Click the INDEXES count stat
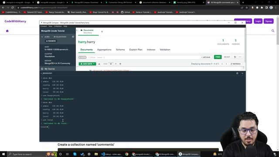The image size is (279, 157). coord(235,42)
